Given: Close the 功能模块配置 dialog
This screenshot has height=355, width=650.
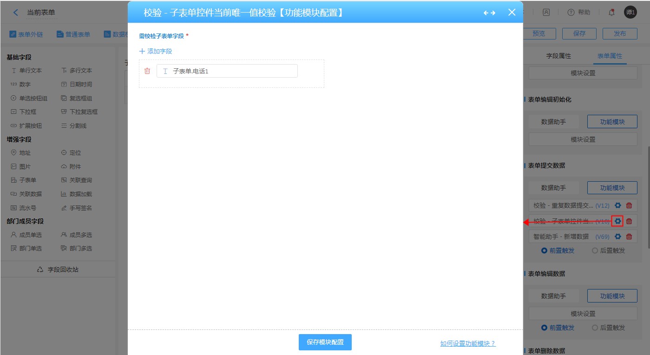Looking at the screenshot, I should pyautogui.click(x=512, y=13).
